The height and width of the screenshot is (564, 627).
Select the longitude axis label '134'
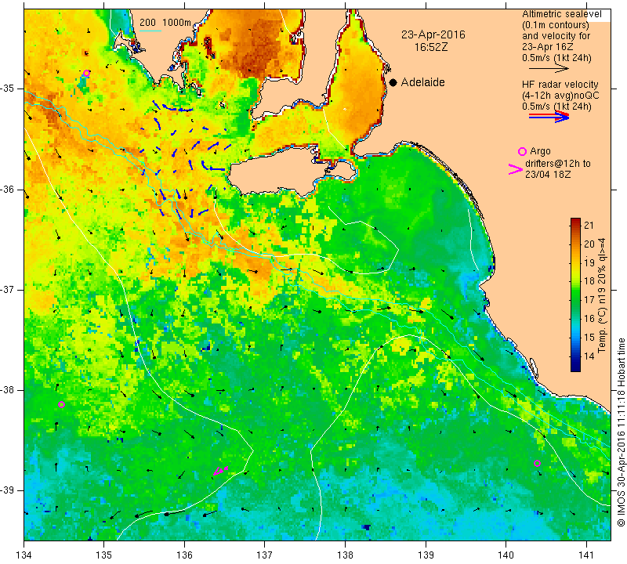(24, 555)
